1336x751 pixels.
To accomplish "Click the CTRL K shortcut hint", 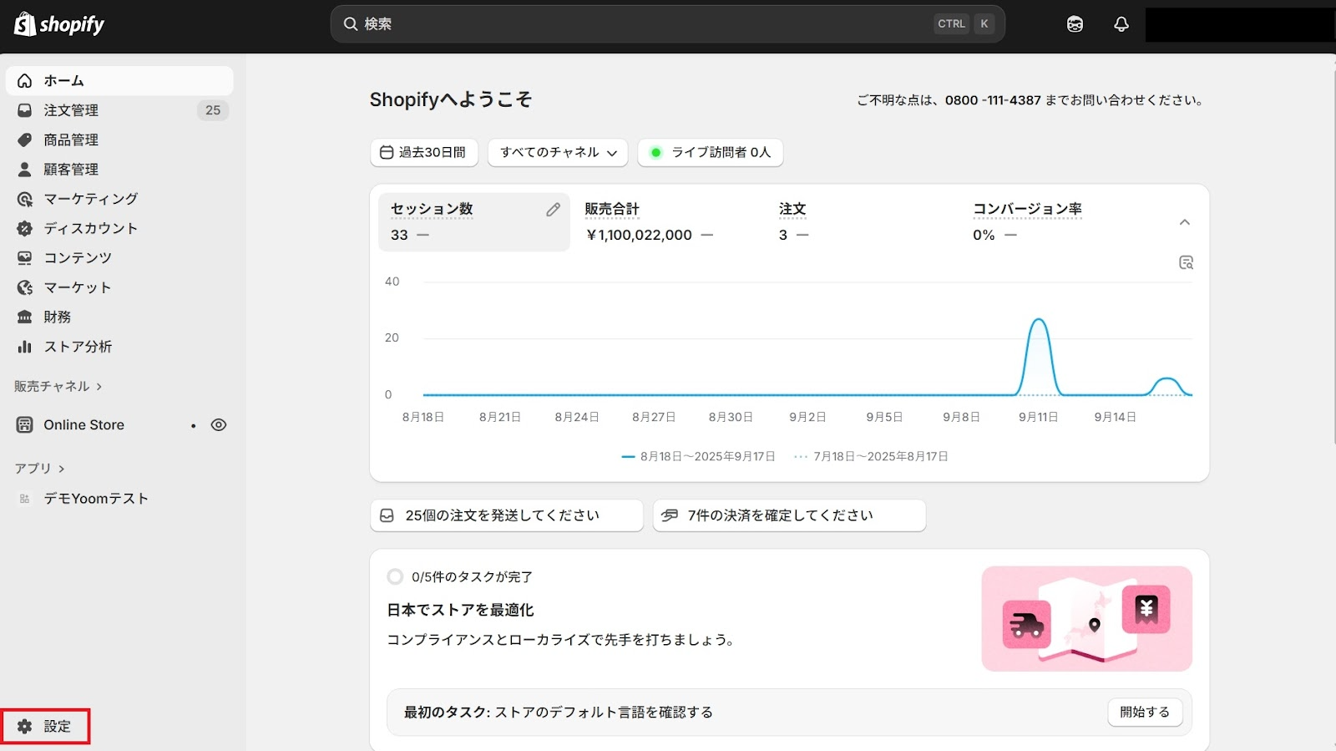I will pyautogui.click(x=964, y=24).
